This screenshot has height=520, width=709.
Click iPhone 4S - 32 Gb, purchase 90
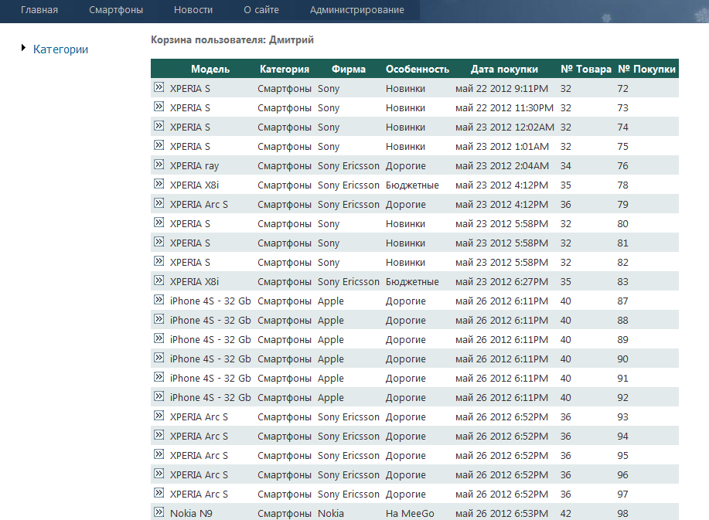[210, 359]
